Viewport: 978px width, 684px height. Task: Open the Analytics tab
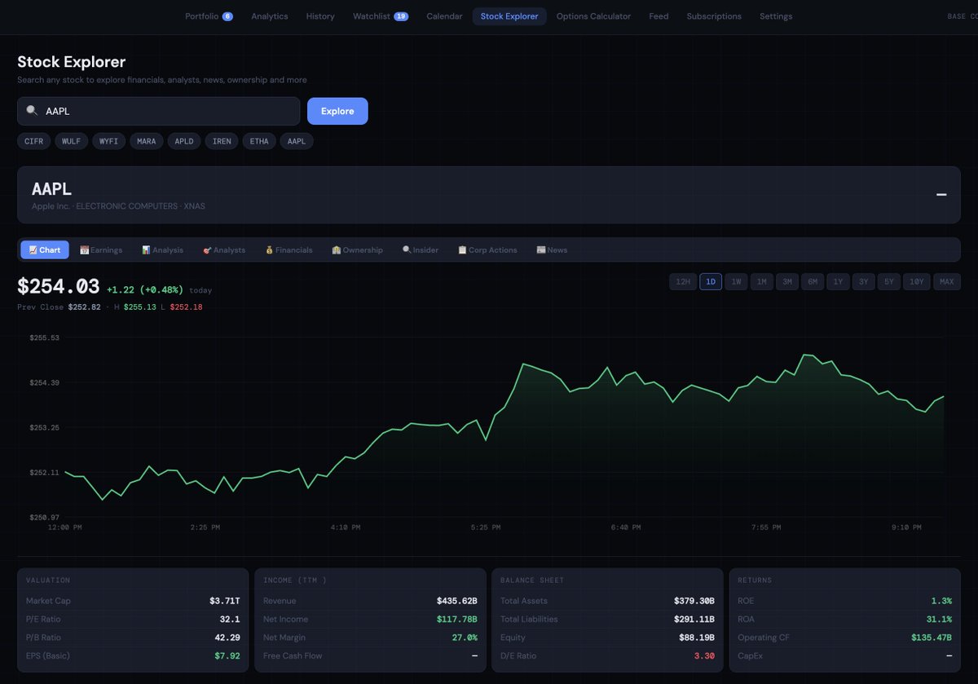click(x=269, y=16)
